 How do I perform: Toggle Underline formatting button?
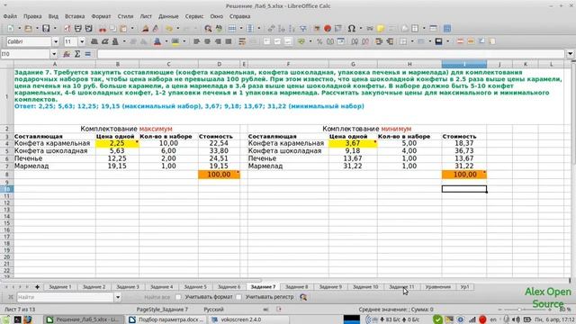click(115, 41)
